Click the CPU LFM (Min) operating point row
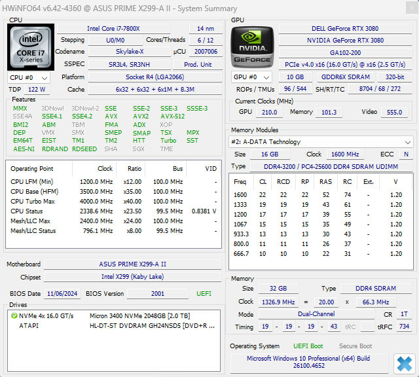Viewport: 419px width, 377px height. [113, 182]
